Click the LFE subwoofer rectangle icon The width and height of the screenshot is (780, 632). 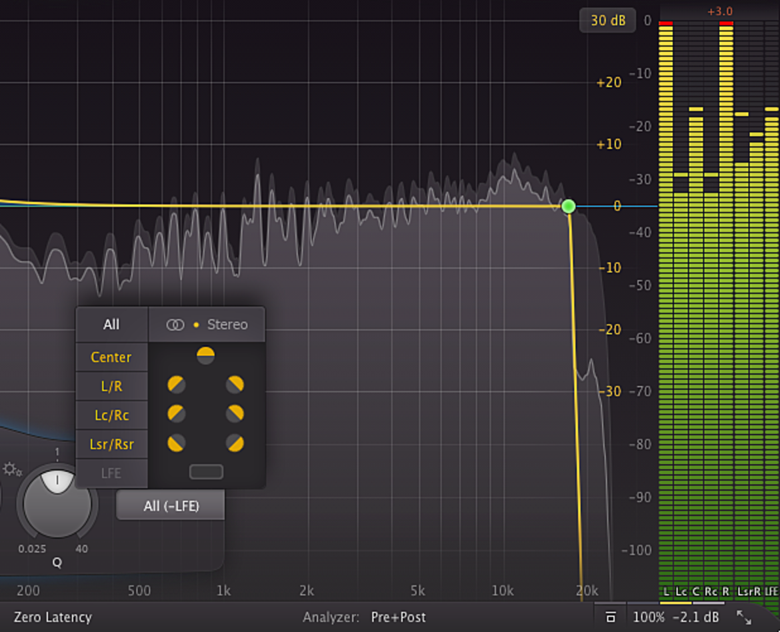coord(206,472)
